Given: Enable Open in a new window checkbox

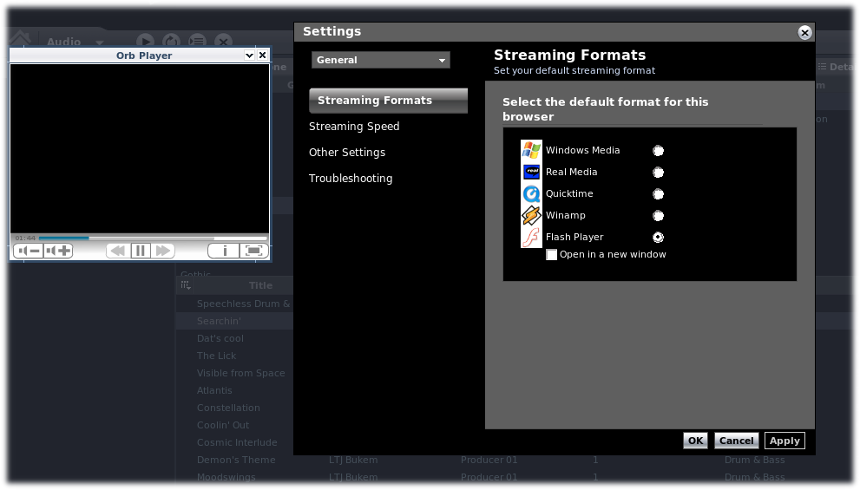Looking at the screenshot, I should tap(551, 255).
